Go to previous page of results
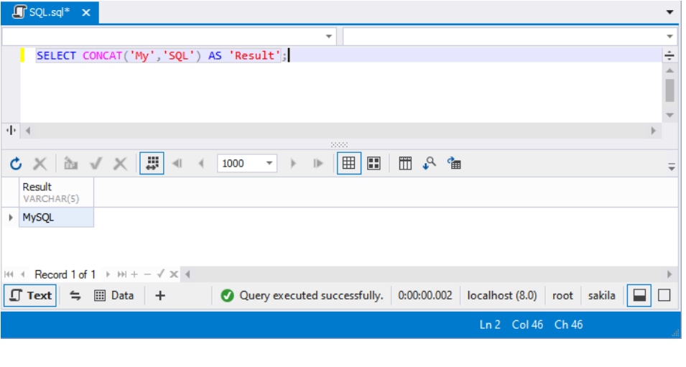 click(201, 164)
